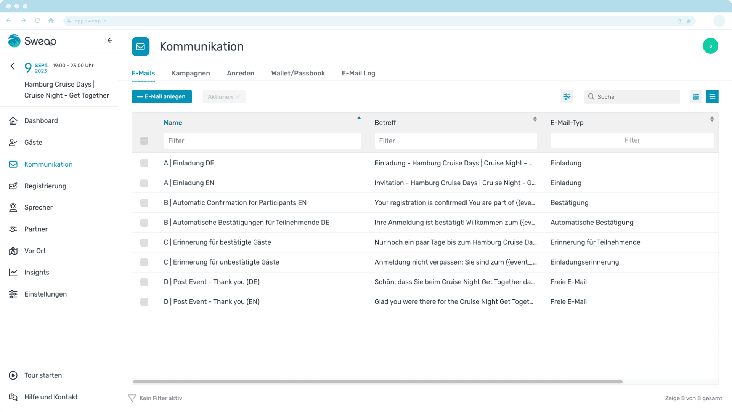Open the Sprecher section

tap(38, 207)
